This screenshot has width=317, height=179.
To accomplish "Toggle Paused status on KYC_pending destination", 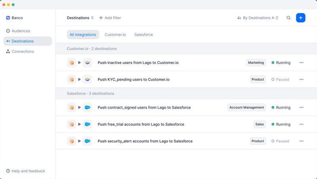I will tap(280, 80).
